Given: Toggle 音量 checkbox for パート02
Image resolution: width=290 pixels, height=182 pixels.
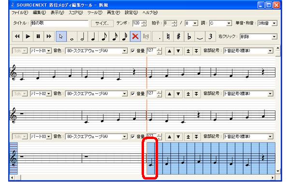Looking at the screenshot, I should [132, 94].
